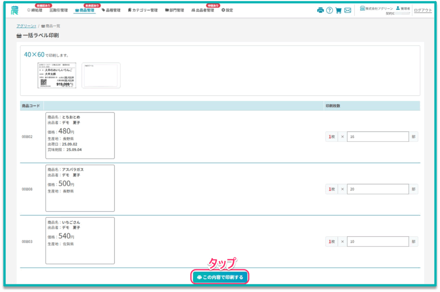Click print quantity field for とちおとめ
The width and height of the screenshot is (440, 292).
(378, 137)
